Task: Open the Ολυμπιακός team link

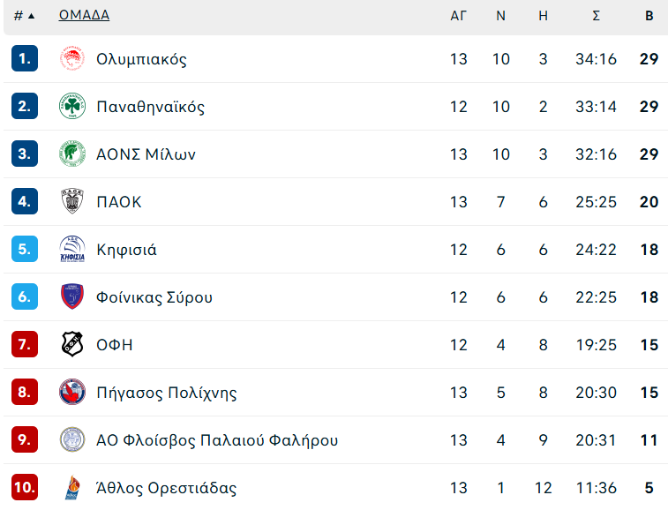Action: tap(141, 59)
